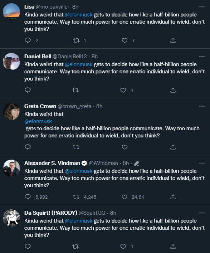Viewport: 210px width, 253px height.
Task: Like Alexander S. Vindman's tweet with 24.6K likes
Action: pos(124,197)
